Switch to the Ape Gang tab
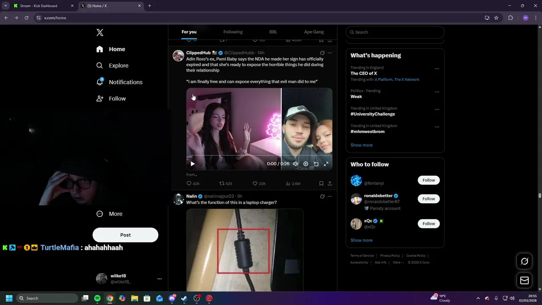The width and height of the screenshot is (542, 305). click(314, 32)
